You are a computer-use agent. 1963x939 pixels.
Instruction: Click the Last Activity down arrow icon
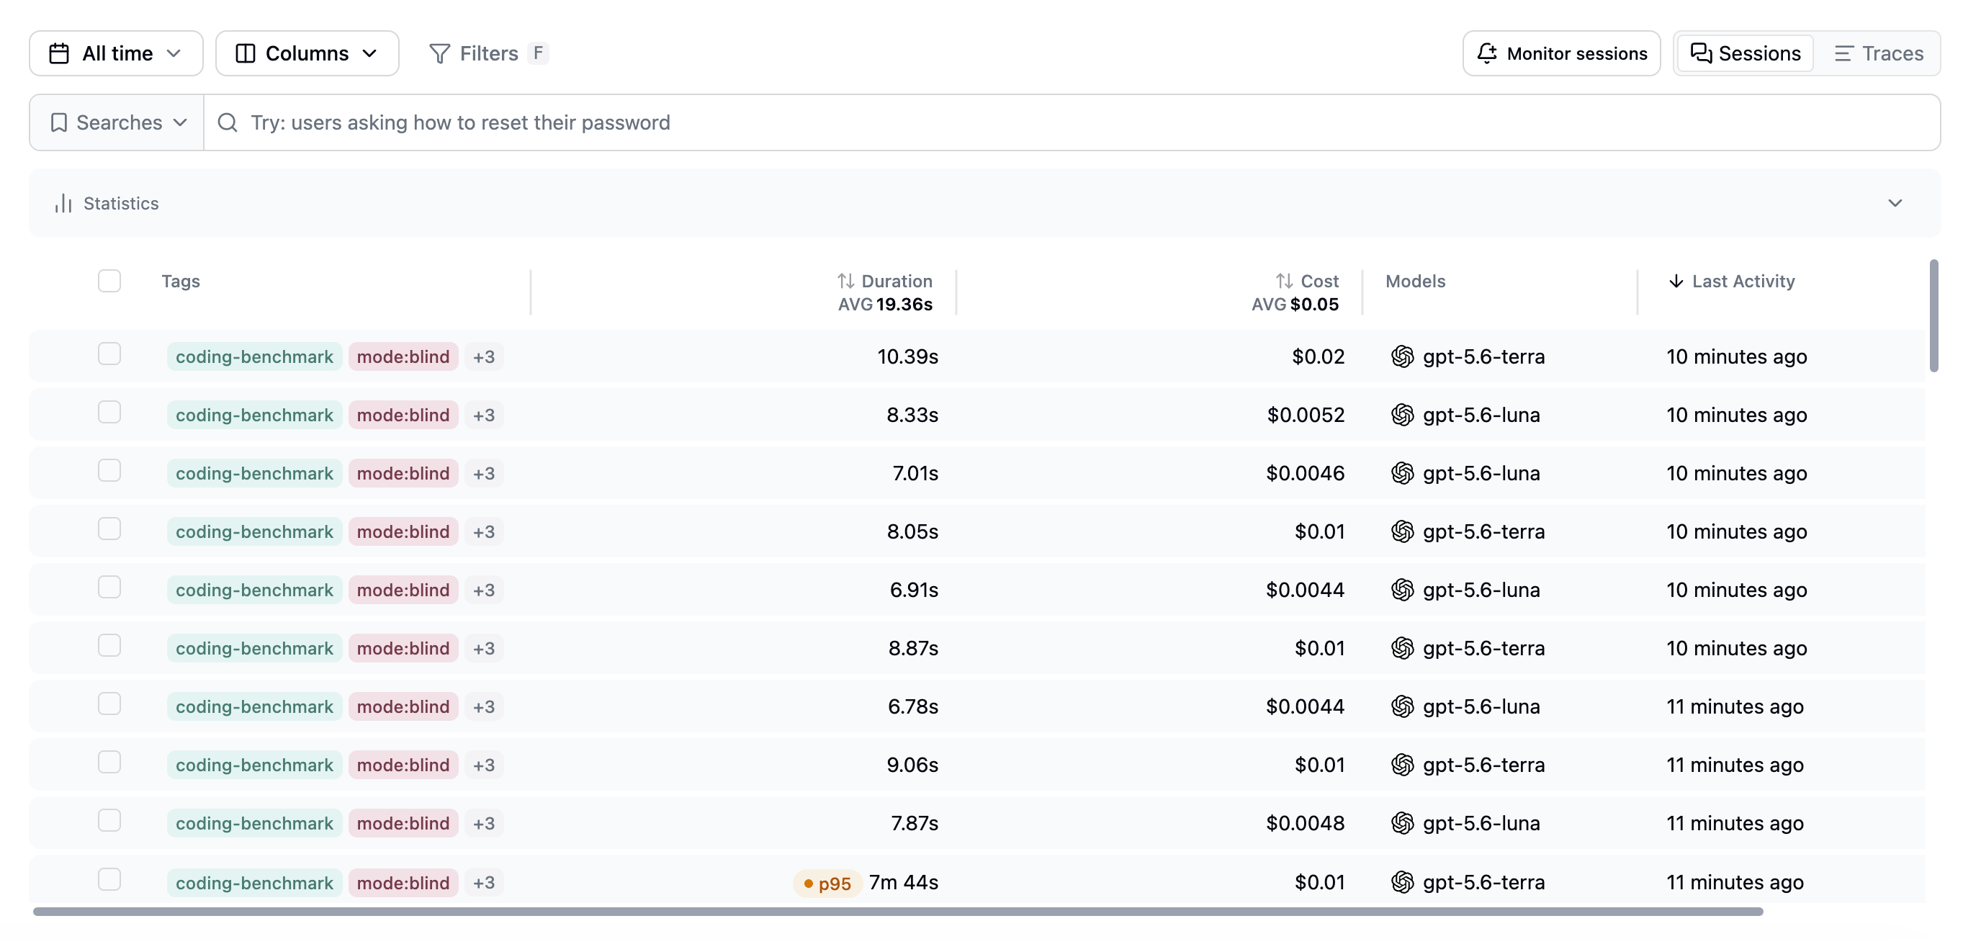point(1676,282)
